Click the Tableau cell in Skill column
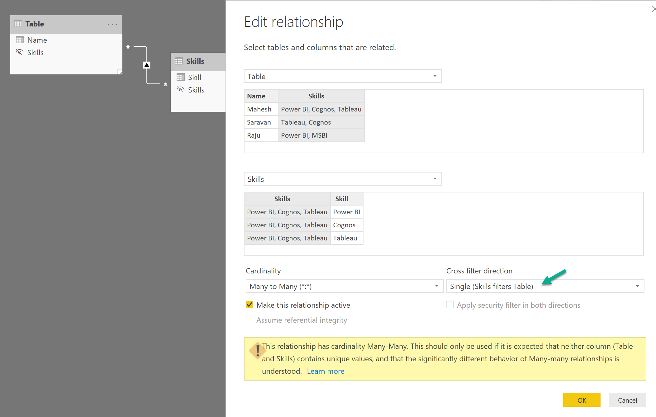Viewport: 656px width, 417px height. tap(347, 238)
